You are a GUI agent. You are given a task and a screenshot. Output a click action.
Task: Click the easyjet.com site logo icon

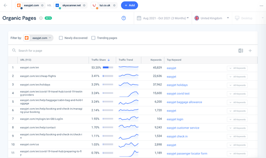pyautogui.click(x=19, y=6)
